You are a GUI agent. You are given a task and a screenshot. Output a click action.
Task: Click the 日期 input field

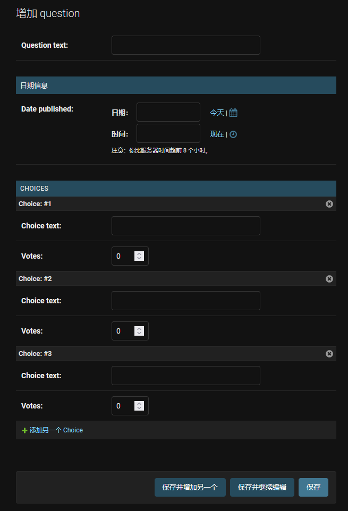tap(168, 112)
